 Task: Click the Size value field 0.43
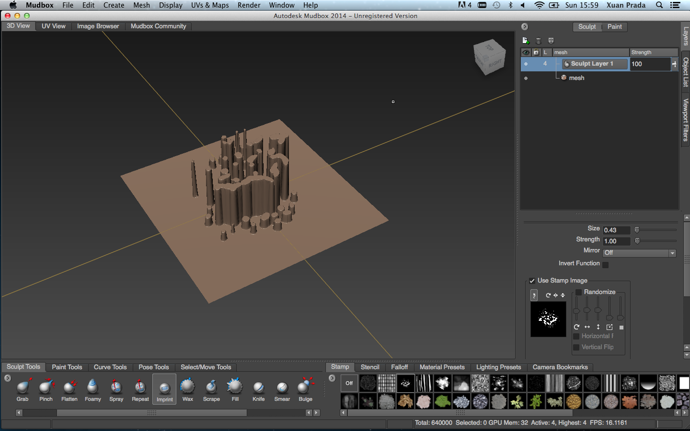[x=617, y=230]
